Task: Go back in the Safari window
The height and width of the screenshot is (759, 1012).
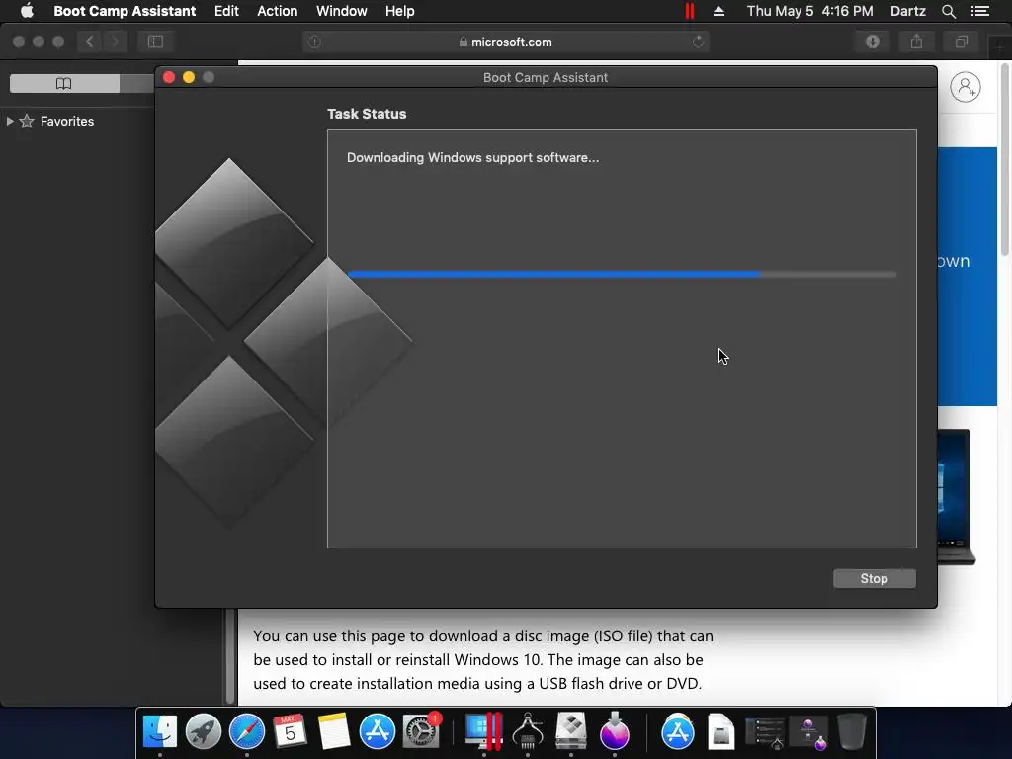Action: click(89, 42)
